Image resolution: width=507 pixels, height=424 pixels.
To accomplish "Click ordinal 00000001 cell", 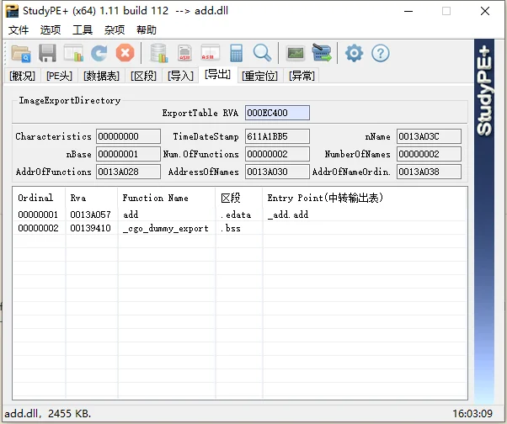I will click(x=38, y=215).
